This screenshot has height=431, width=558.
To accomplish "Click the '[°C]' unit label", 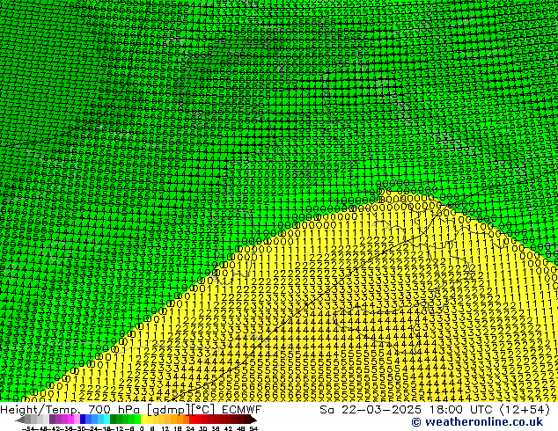I will (202, 410).
